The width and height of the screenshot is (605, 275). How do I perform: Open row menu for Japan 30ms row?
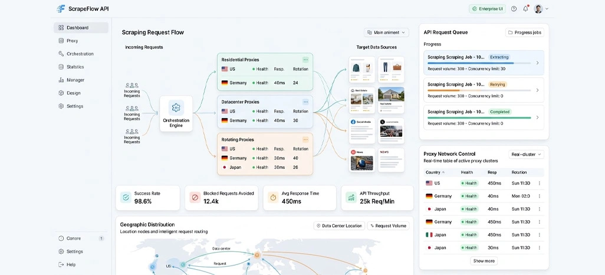(539, 248)
